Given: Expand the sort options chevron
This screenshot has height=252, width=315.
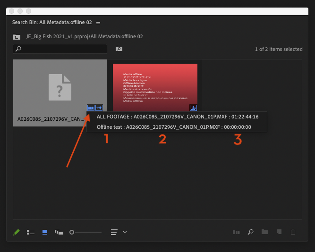Looking at the screenshot, I should (125, 232).
